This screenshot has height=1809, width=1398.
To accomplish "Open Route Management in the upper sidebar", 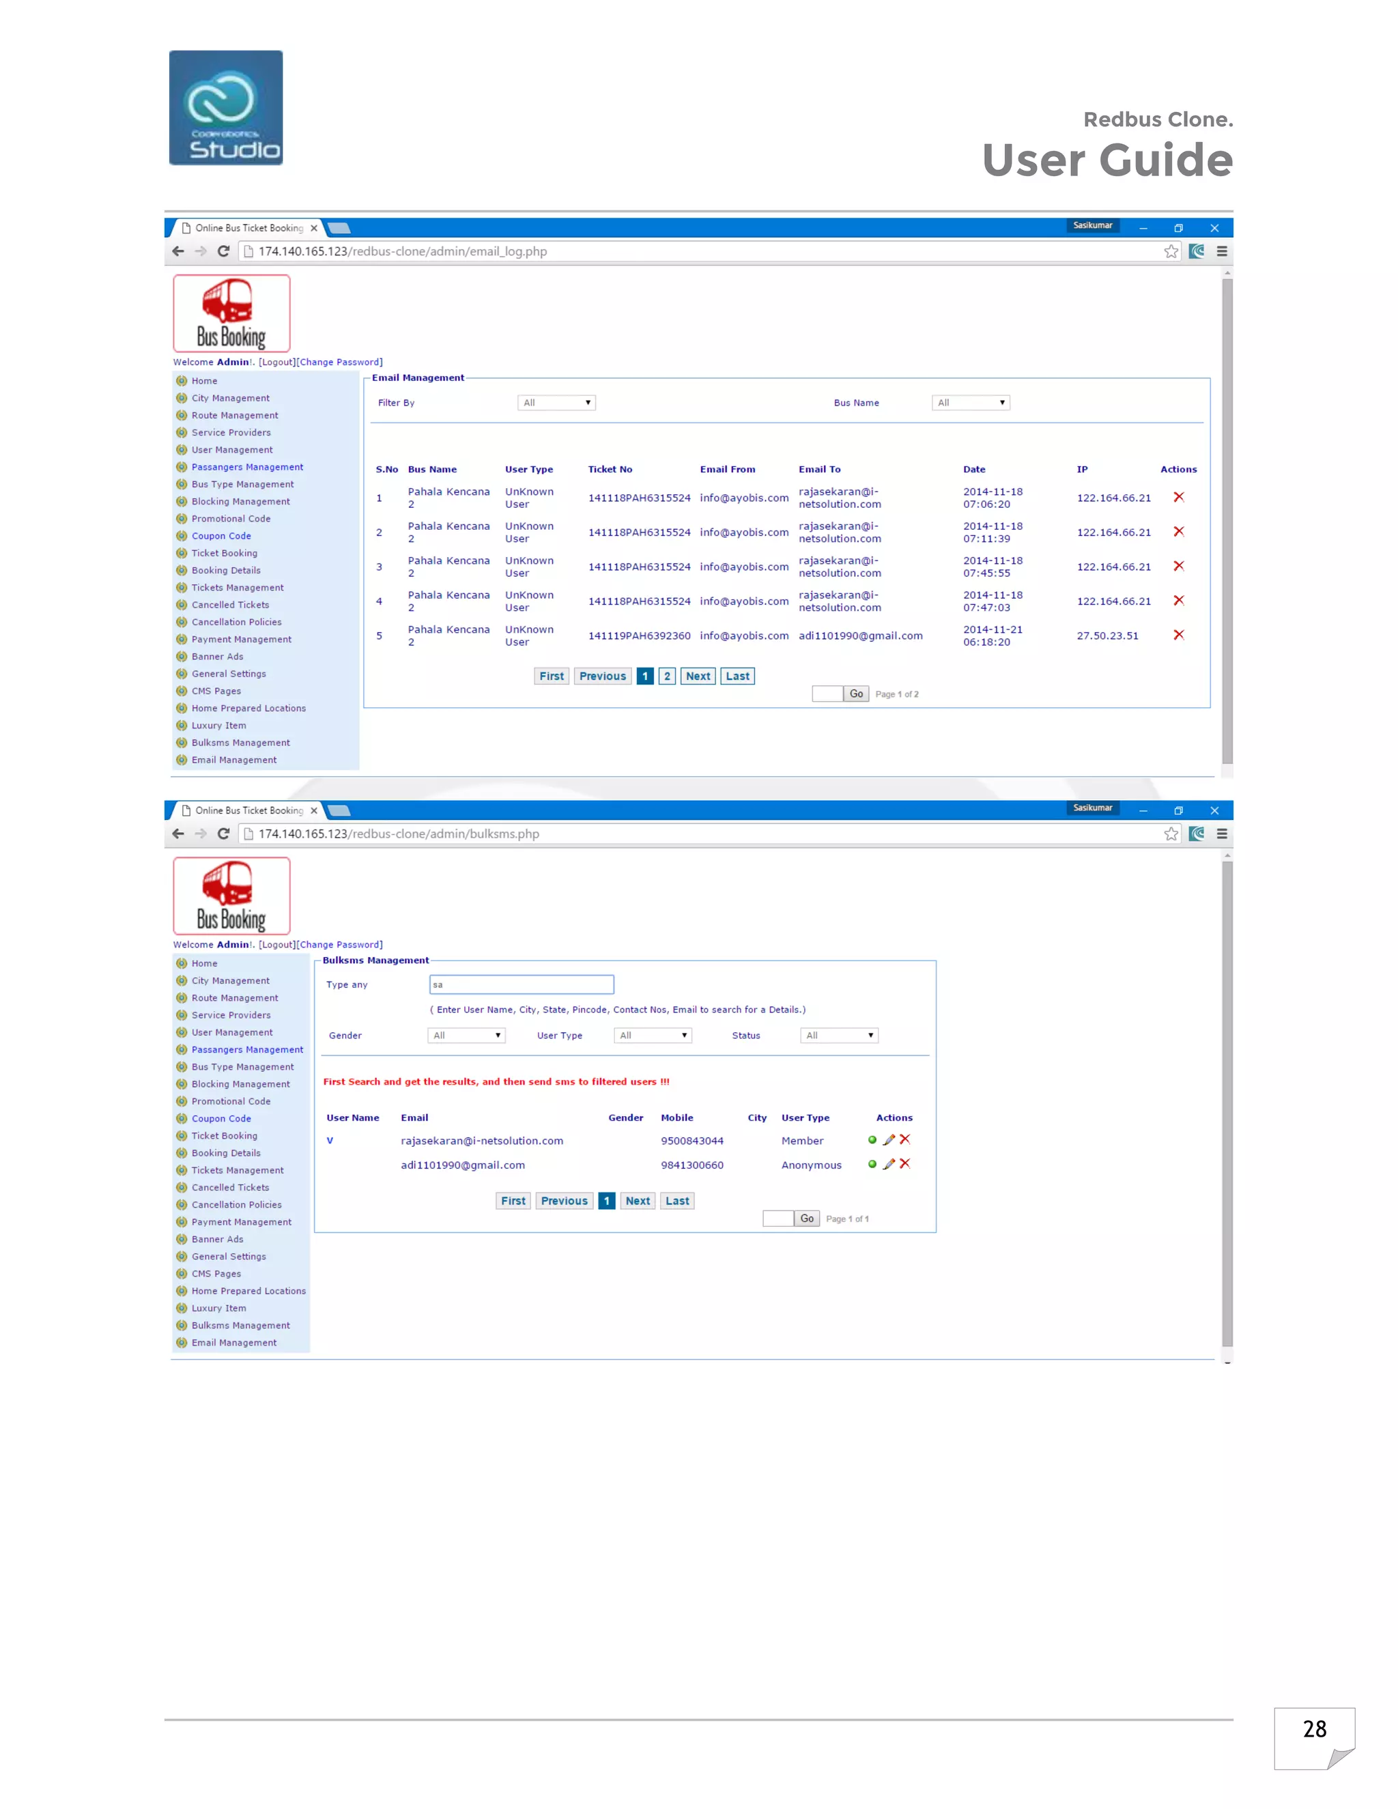I will click(234, 416).
